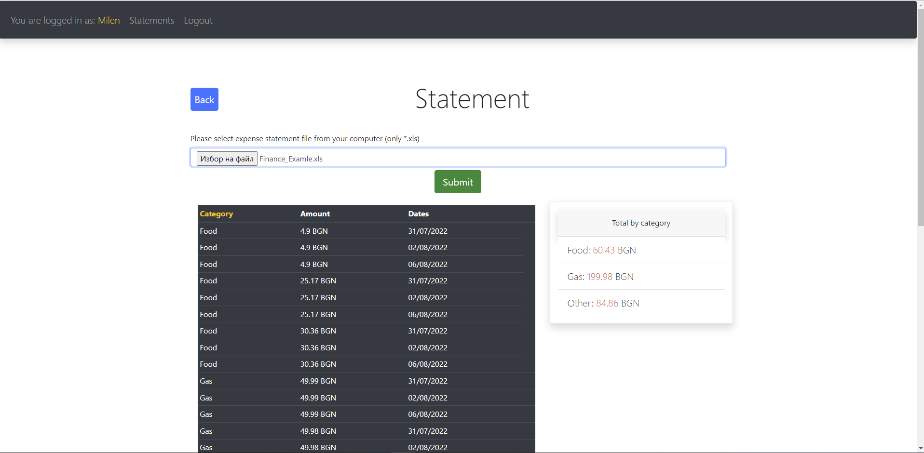
Task: Click the page scrollbar down arrow
Action: (x=920, y=449)
